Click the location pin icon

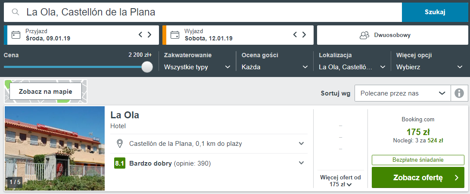(120, 144)
